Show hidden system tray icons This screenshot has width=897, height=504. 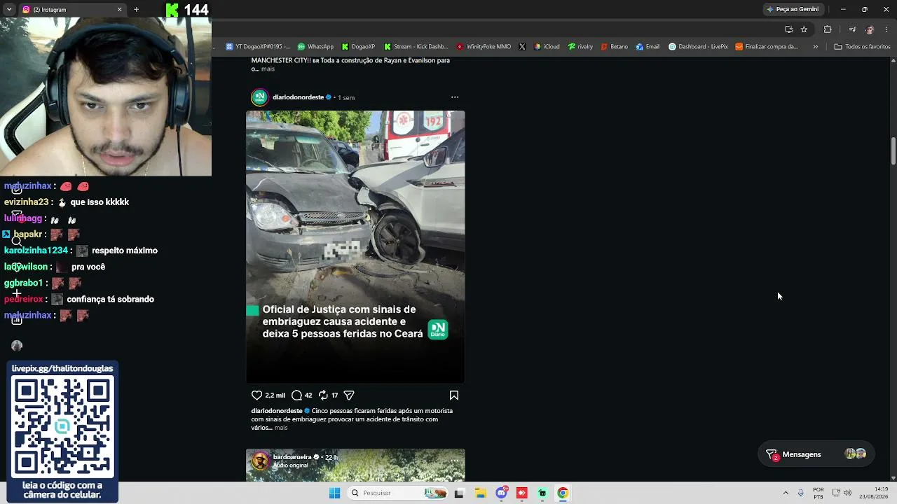(786, 493)
